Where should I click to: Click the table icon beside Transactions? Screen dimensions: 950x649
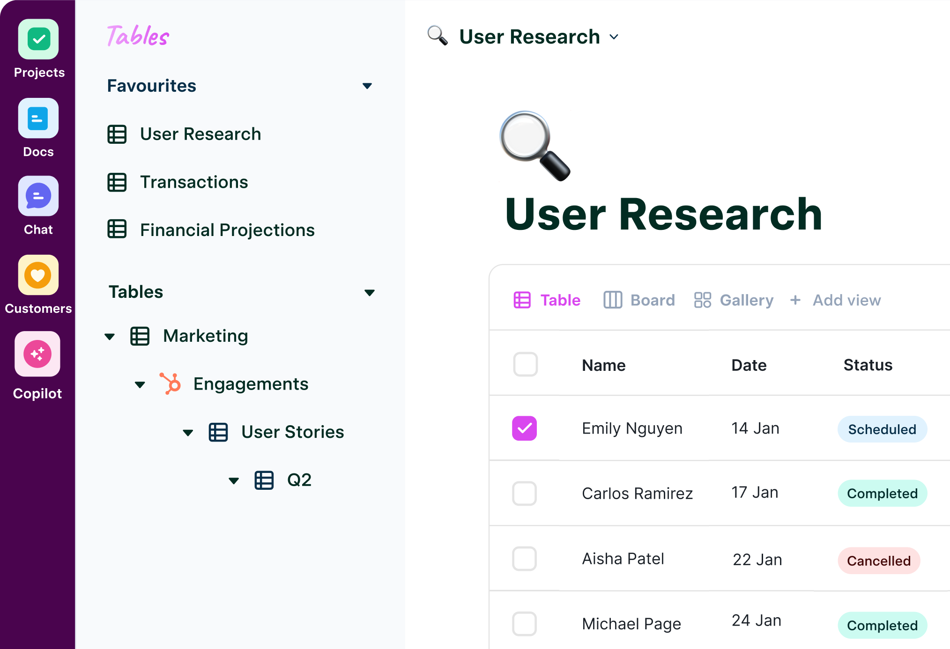coord(117,182)
